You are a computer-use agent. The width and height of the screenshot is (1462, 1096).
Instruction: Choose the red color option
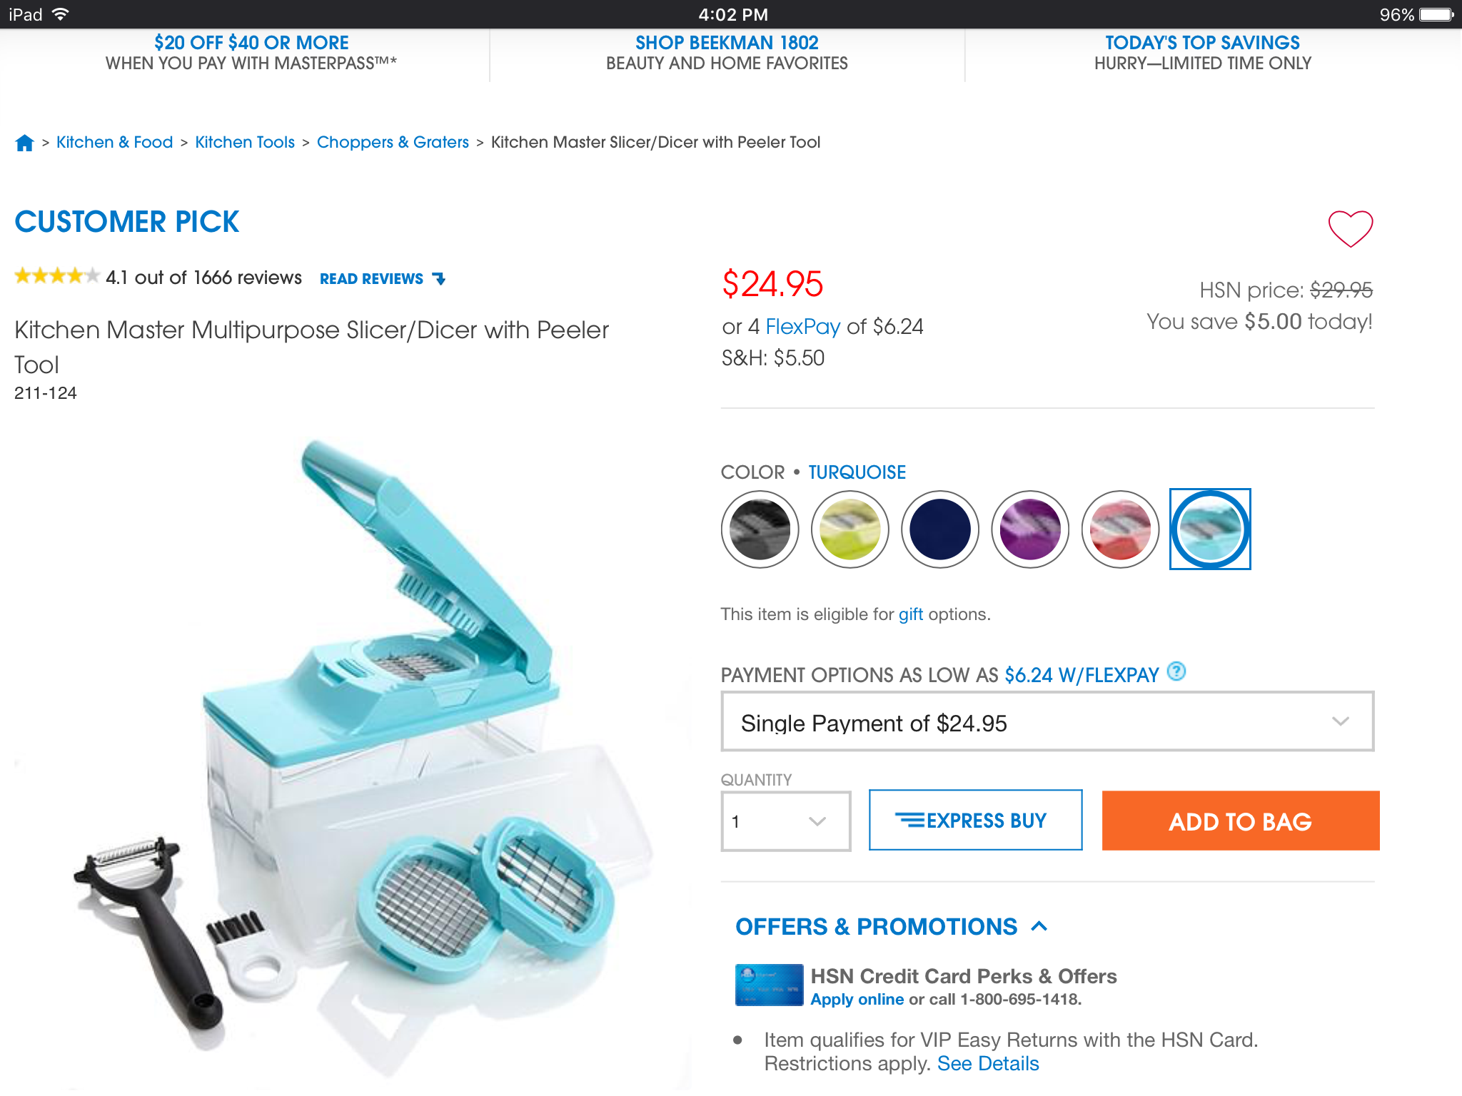pyautogui.click(x=1119, y=529)
